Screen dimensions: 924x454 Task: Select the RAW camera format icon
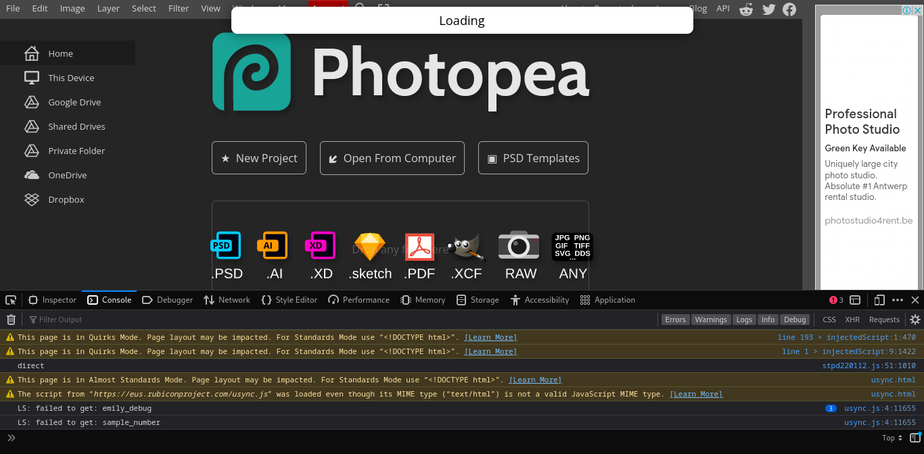pos(519,247)
